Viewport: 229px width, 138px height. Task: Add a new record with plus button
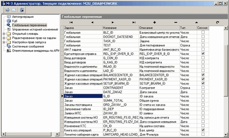pos(154,22)
